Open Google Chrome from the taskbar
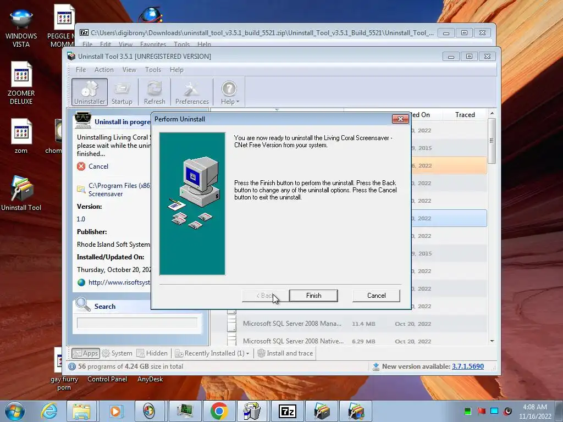This screenshot has width=563, height=422. pyautogui.click(x=219, y=411)
